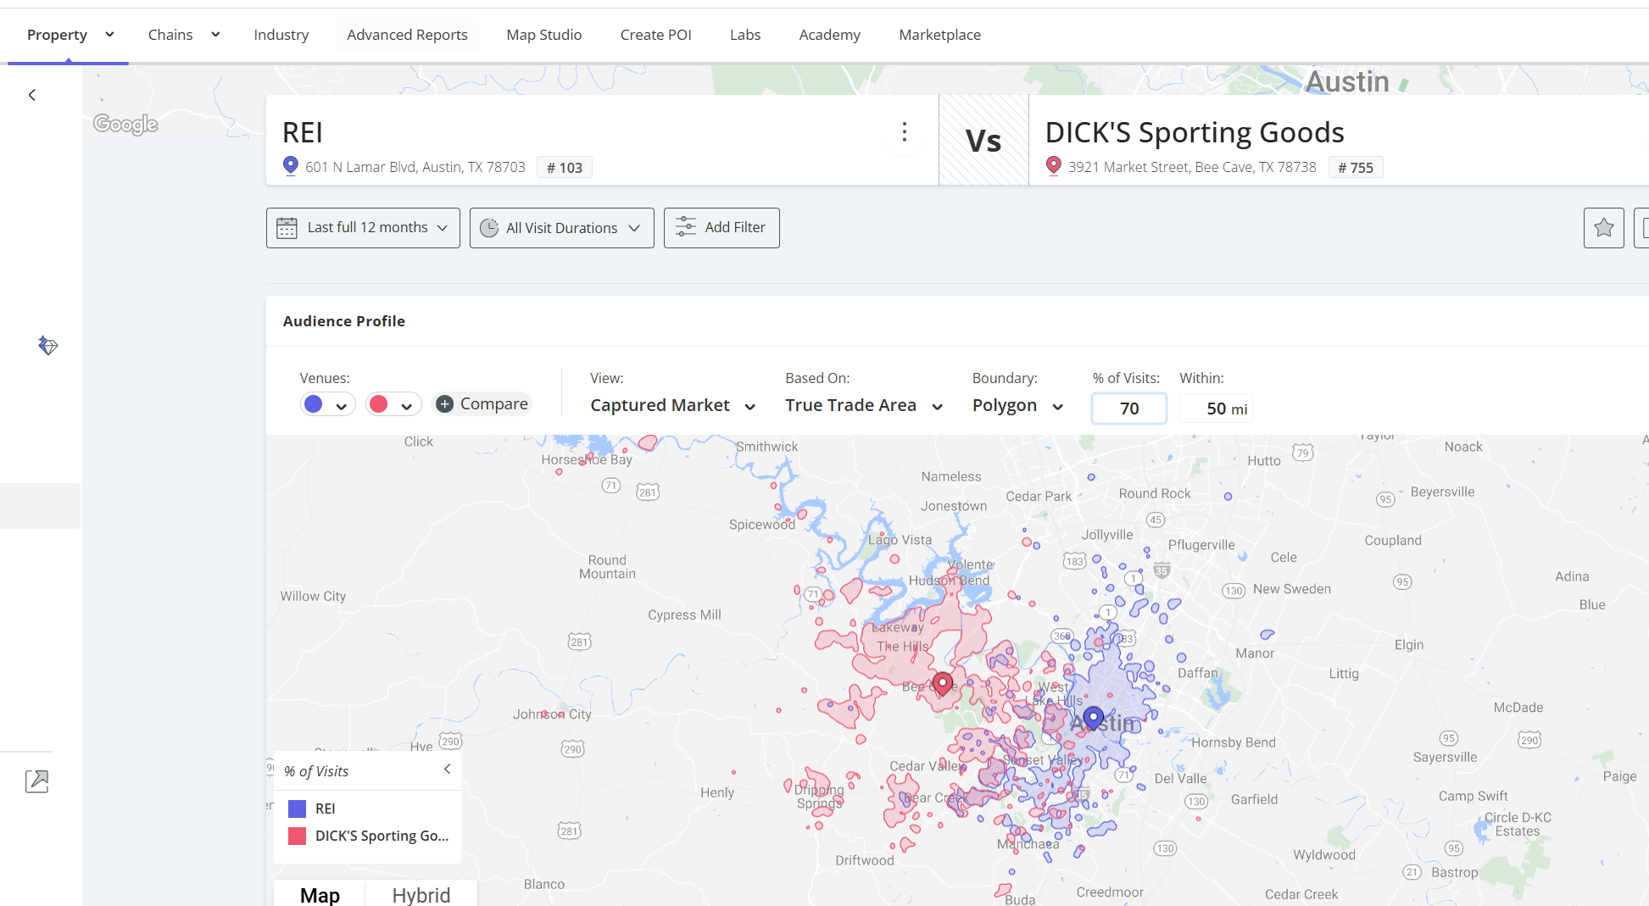Screen dimensions: 1649x906
Task: Click the DICK'S Sporting Goods title
Action: [1195, 133]
